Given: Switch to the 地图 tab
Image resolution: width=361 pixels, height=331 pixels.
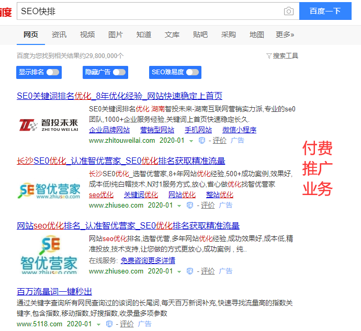Looking at the screenshot, I should coord(257,35).
